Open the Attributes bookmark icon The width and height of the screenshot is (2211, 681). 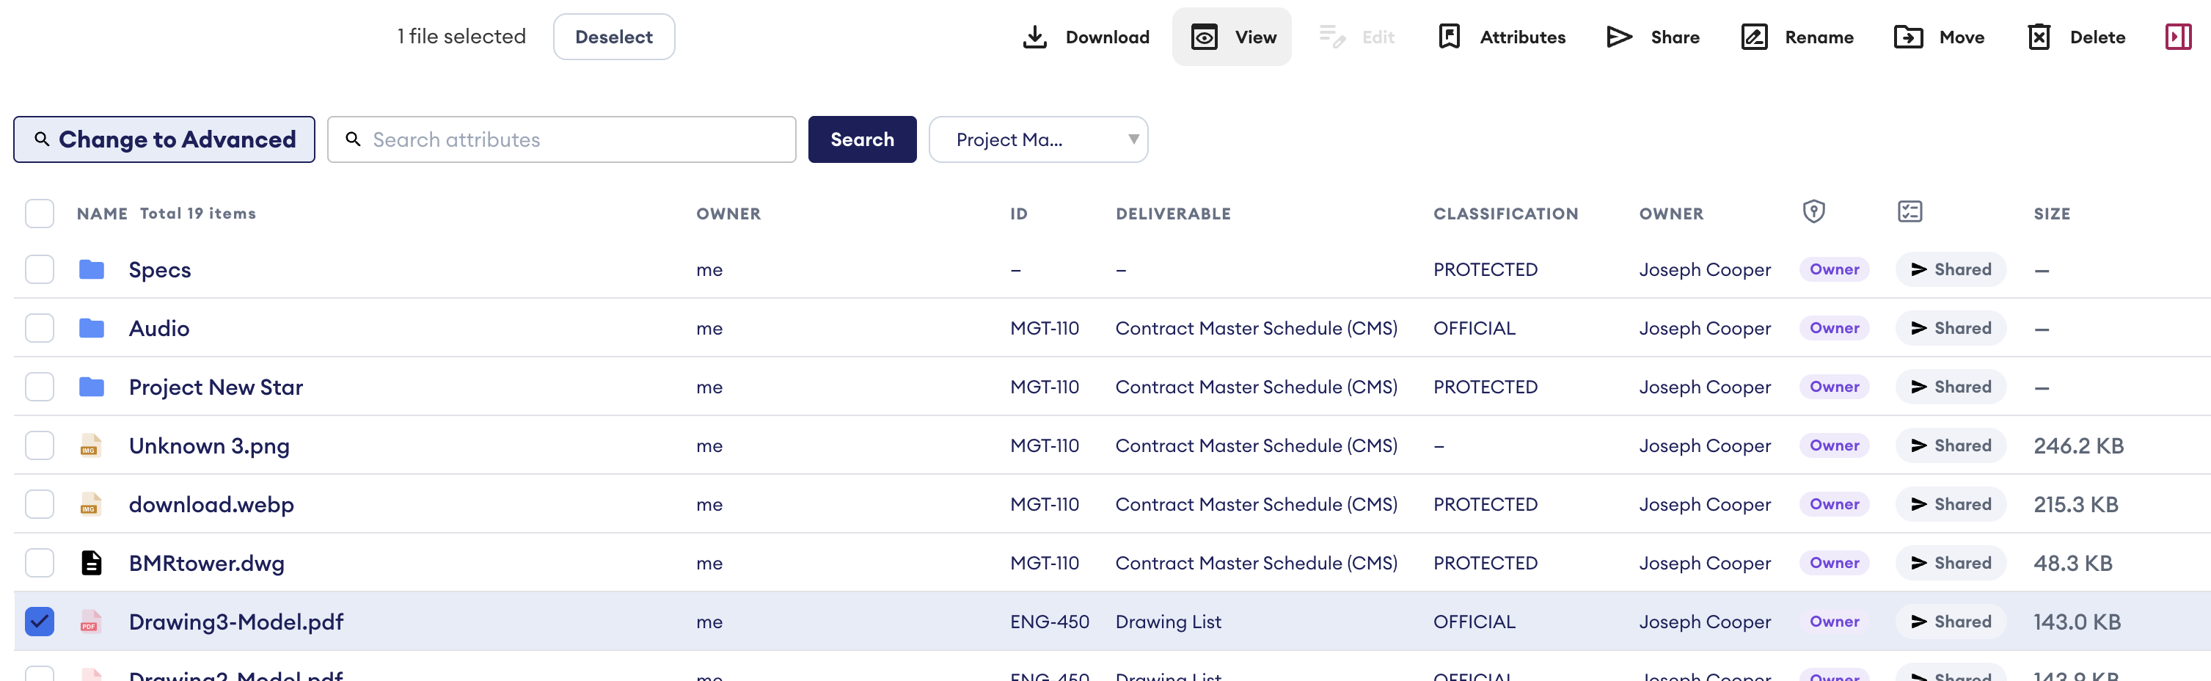(x=1449, y=37)
